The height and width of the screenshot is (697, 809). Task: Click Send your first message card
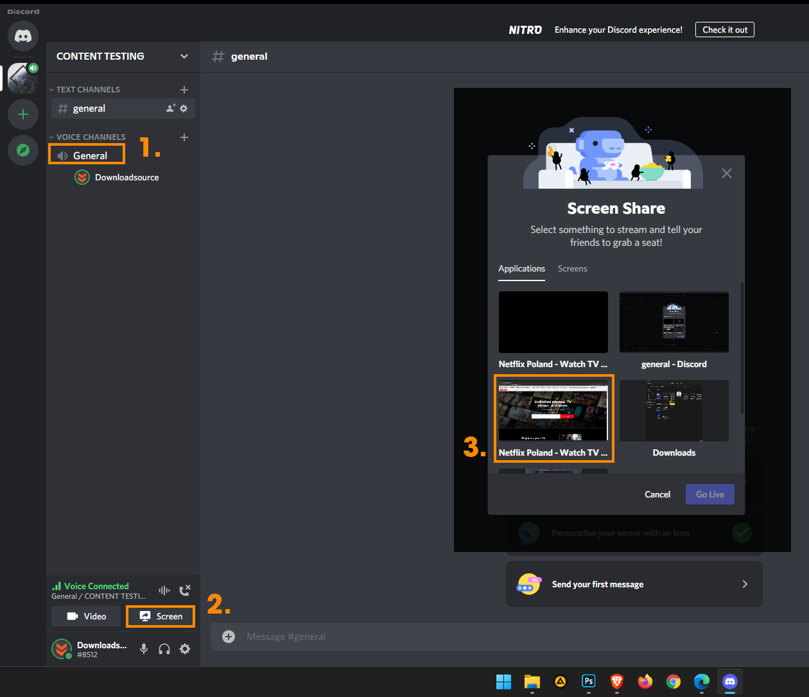tap(634, 584)
